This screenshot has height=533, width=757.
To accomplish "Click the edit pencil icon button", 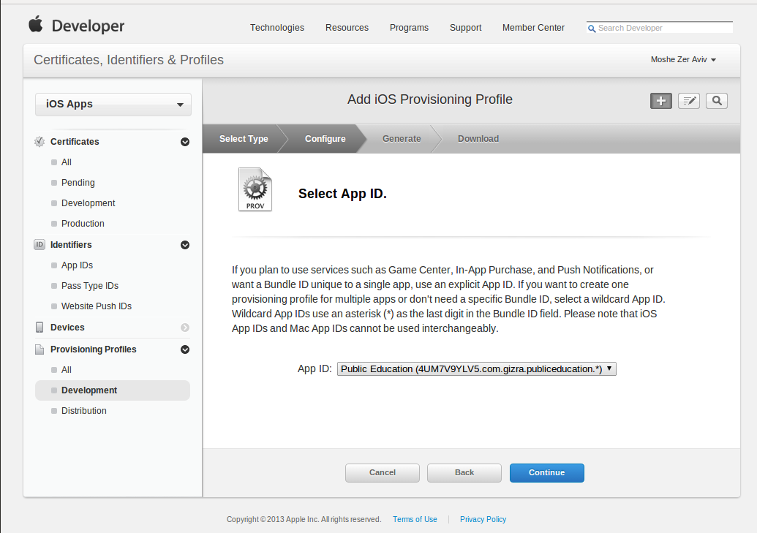I will click(x=689, y=101).
